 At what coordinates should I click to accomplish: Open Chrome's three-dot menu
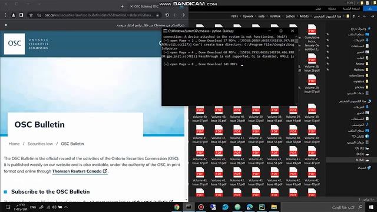[5, 15]
